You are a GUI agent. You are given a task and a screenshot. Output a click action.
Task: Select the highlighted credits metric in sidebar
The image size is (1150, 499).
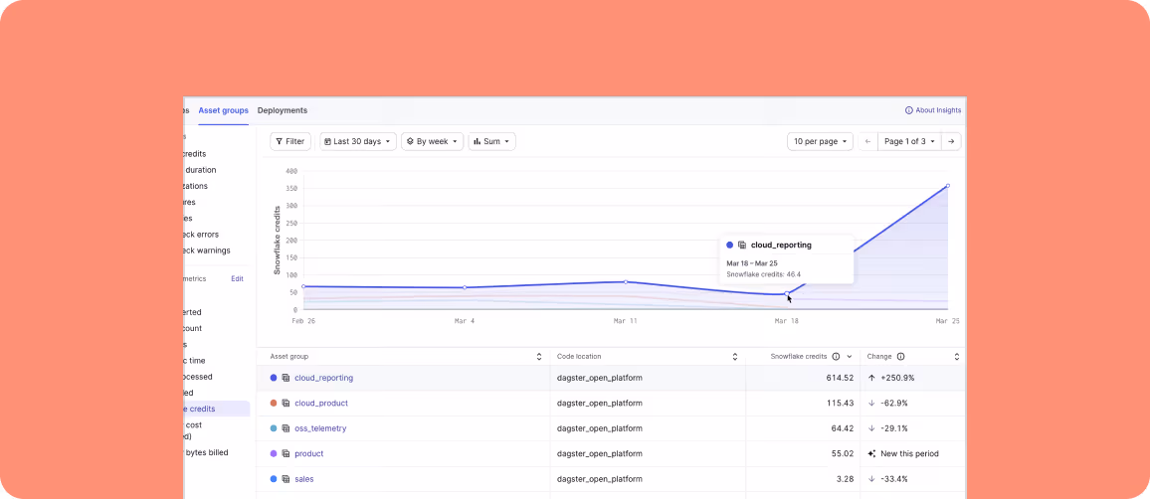pyautogui.click(x=216, y=409)
